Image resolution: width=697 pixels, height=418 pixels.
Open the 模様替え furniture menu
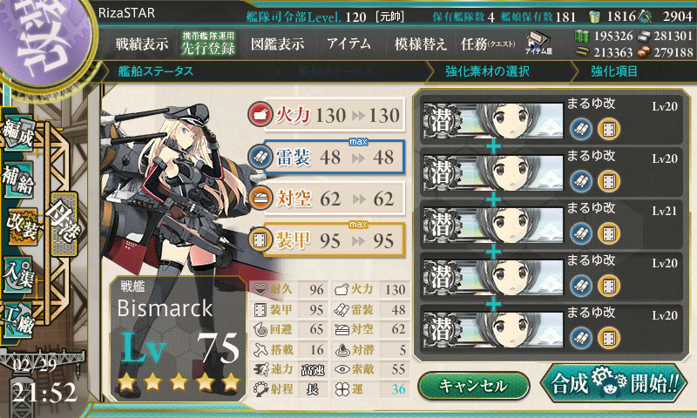pyautogui.click(x=420, y=44)
